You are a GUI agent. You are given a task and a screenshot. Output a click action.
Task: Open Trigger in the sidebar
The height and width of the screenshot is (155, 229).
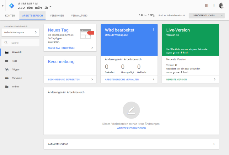[x=19, y=69]
